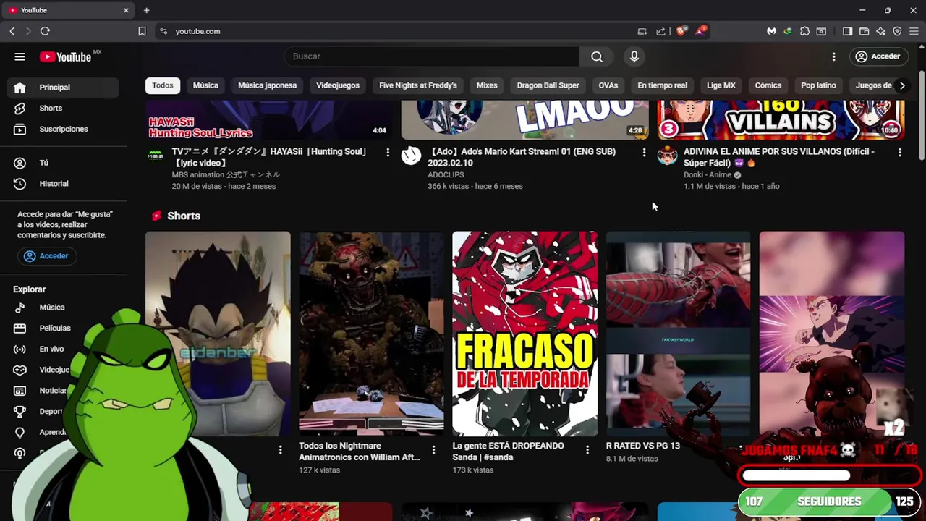The height and width of the screenshot is (521, 926).
Task: Start voice search with the microphone
Action: [634, 56]
